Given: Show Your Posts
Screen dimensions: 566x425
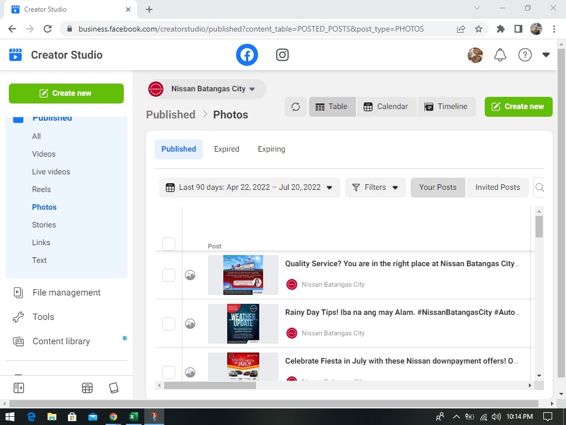Looking at the screenshot, I should (438, 187).
